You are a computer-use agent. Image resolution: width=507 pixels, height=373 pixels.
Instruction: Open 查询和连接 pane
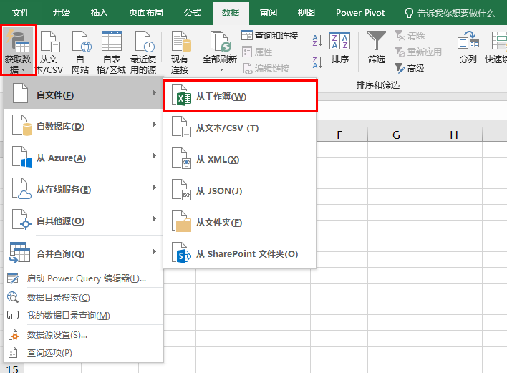pos(270,35)
